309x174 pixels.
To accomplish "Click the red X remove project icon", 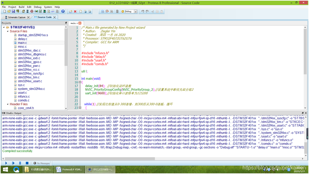I will click(75, 12).
